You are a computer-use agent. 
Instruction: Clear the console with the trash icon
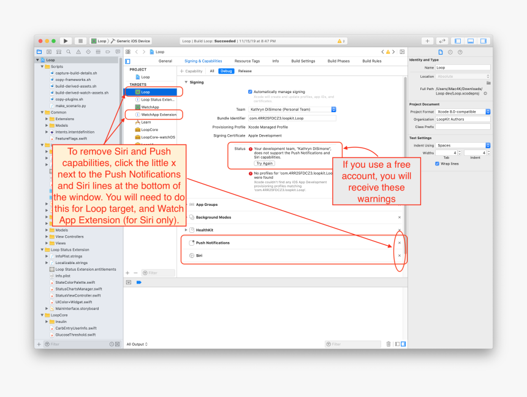[x=389, y=344]
